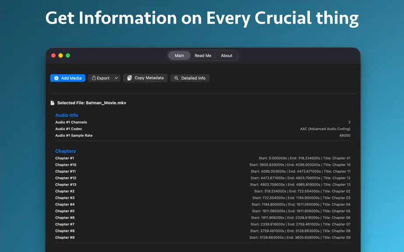
Task: Select the Chapter #3 row label
Action: (65, 198)
